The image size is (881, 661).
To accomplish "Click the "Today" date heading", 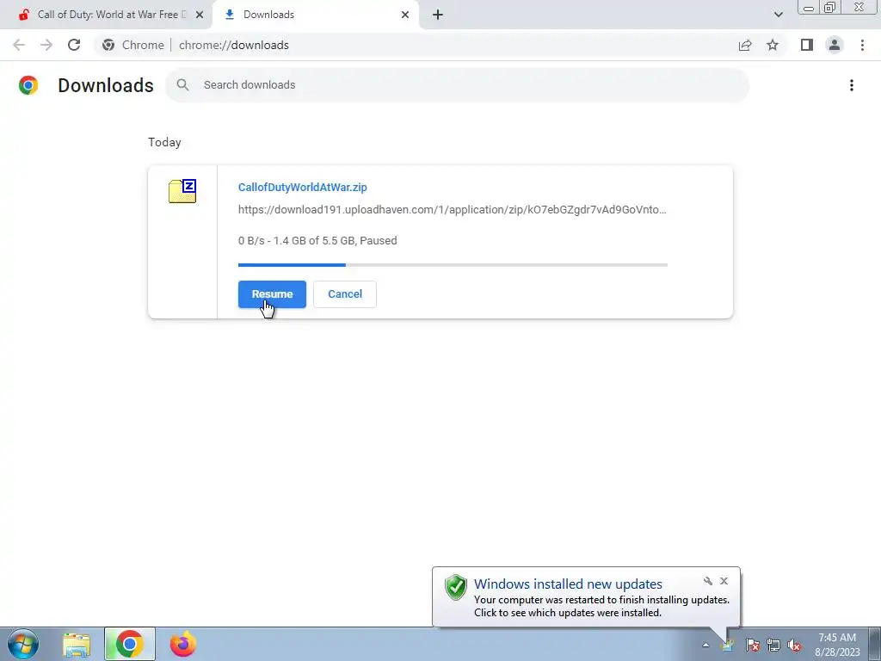I will point(164,142).
